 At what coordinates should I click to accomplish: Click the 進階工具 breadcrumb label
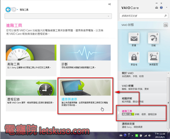[x=24, y=10]
